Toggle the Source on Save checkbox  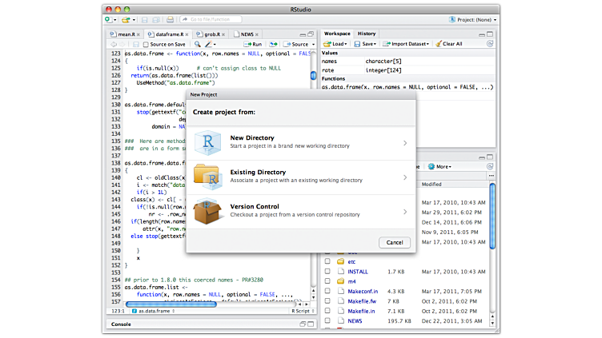click(x=145, y=44)
